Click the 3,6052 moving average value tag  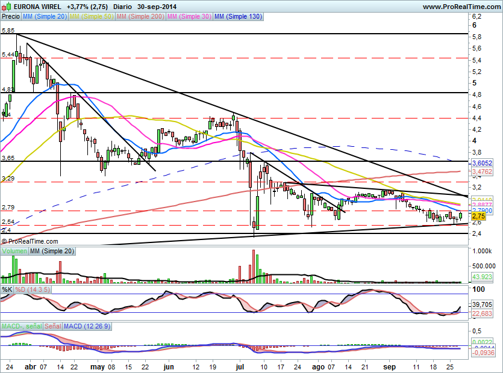(x=482, y=163)
